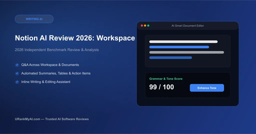
Task: Click the checkmark beside Q&A Across Workspace & Documents
Action: pyautogui.click(x=17, y=65)
